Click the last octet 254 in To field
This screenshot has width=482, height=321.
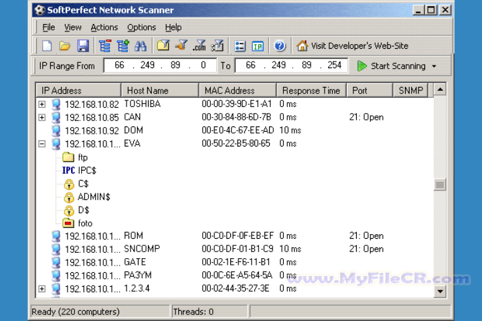coord(334,65)
